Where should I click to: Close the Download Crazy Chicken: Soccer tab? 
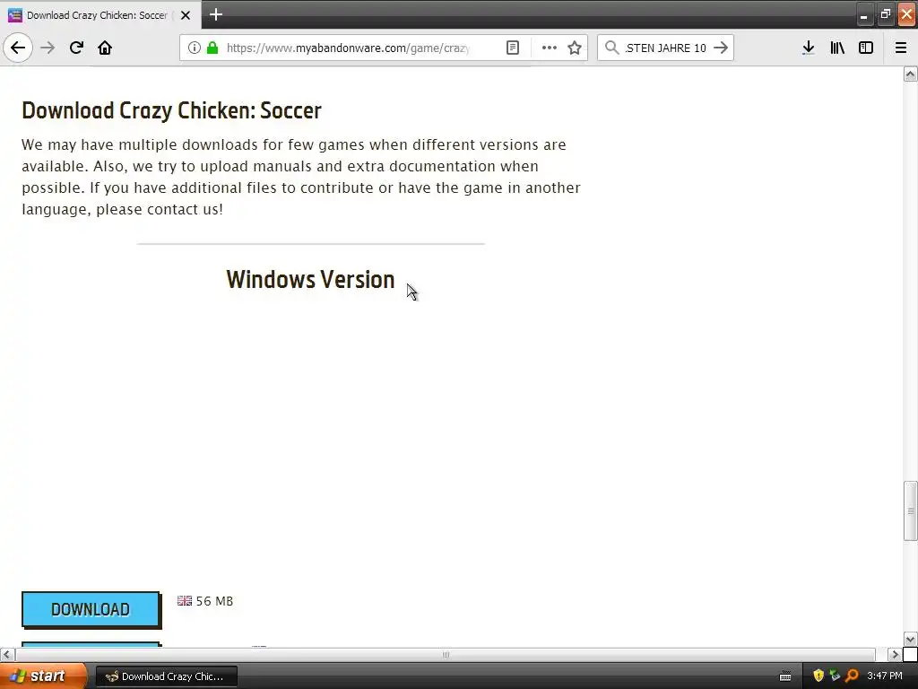tap(186, 15)
